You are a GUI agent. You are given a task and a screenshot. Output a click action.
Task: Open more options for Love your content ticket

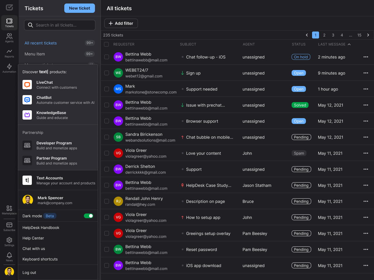coord(366,153)
